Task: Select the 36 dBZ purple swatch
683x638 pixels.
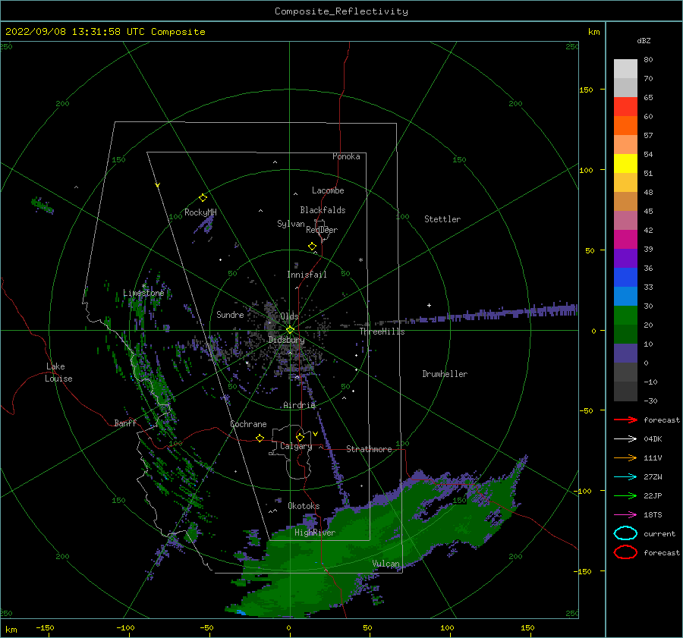Action: pyautogui.click(x=625, y=258)
